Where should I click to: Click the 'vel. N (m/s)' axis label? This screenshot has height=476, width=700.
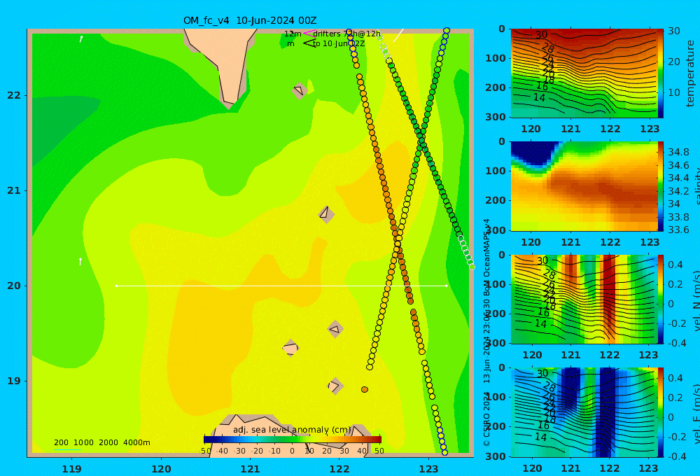(x=696, y=300)
